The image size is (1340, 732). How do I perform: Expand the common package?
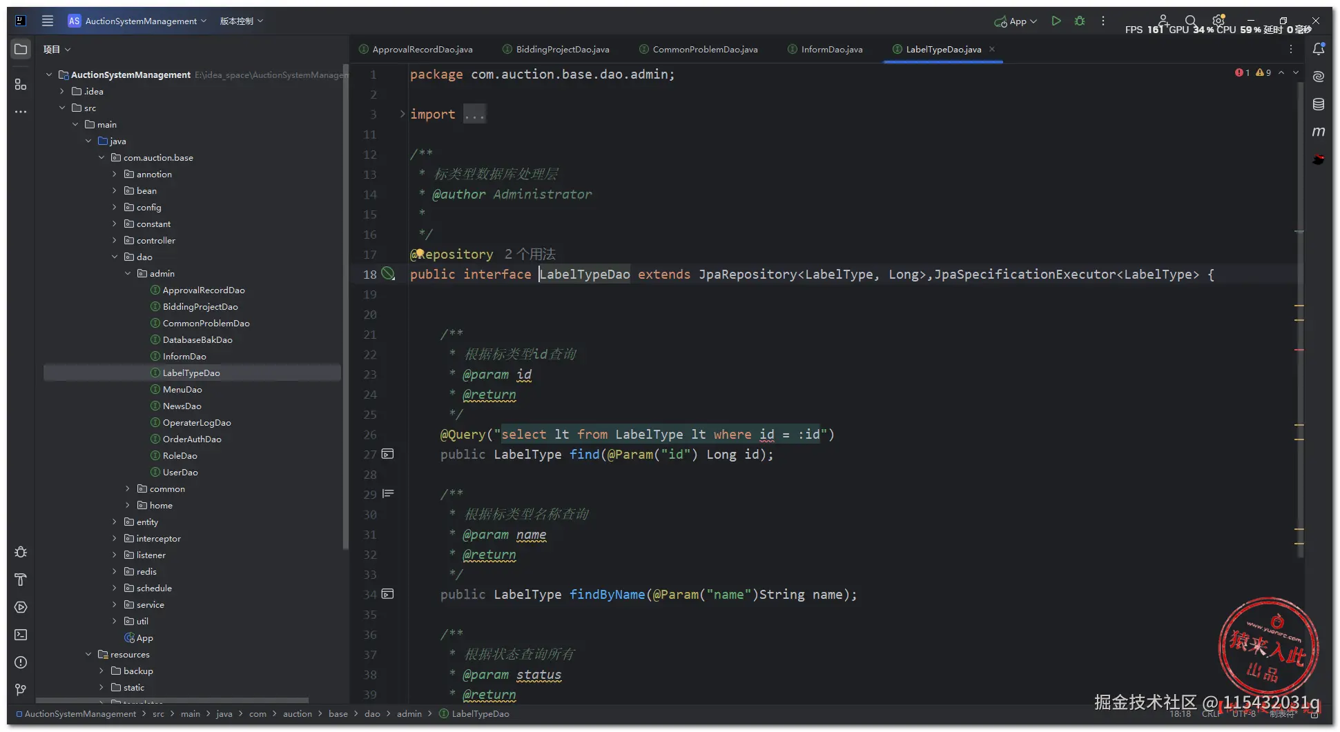coord(128,488)
